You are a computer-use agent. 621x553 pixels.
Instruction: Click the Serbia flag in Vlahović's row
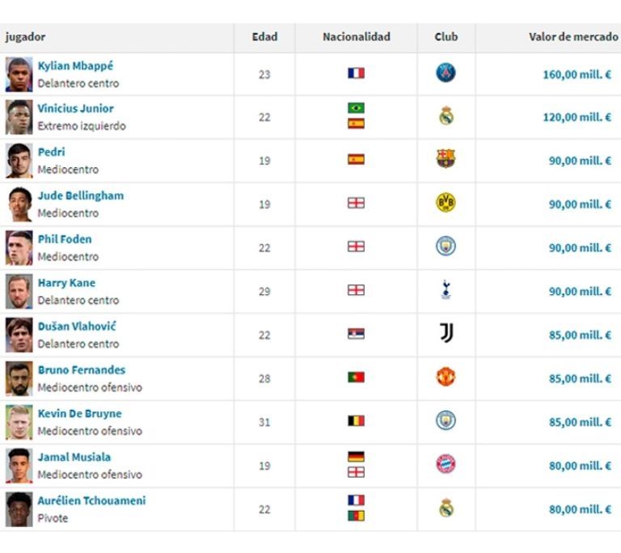pyautogui.click(x=356, y=334)
